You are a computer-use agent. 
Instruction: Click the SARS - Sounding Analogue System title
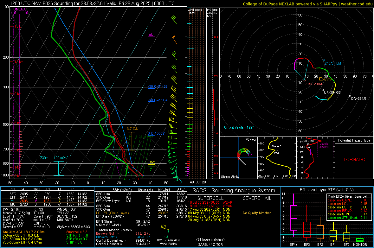click(234, 191)
